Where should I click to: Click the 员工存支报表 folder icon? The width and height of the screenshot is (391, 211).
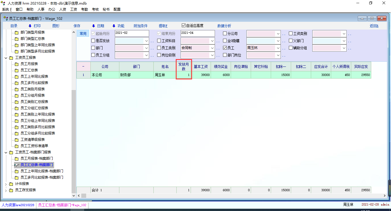[x=11, y=190]
